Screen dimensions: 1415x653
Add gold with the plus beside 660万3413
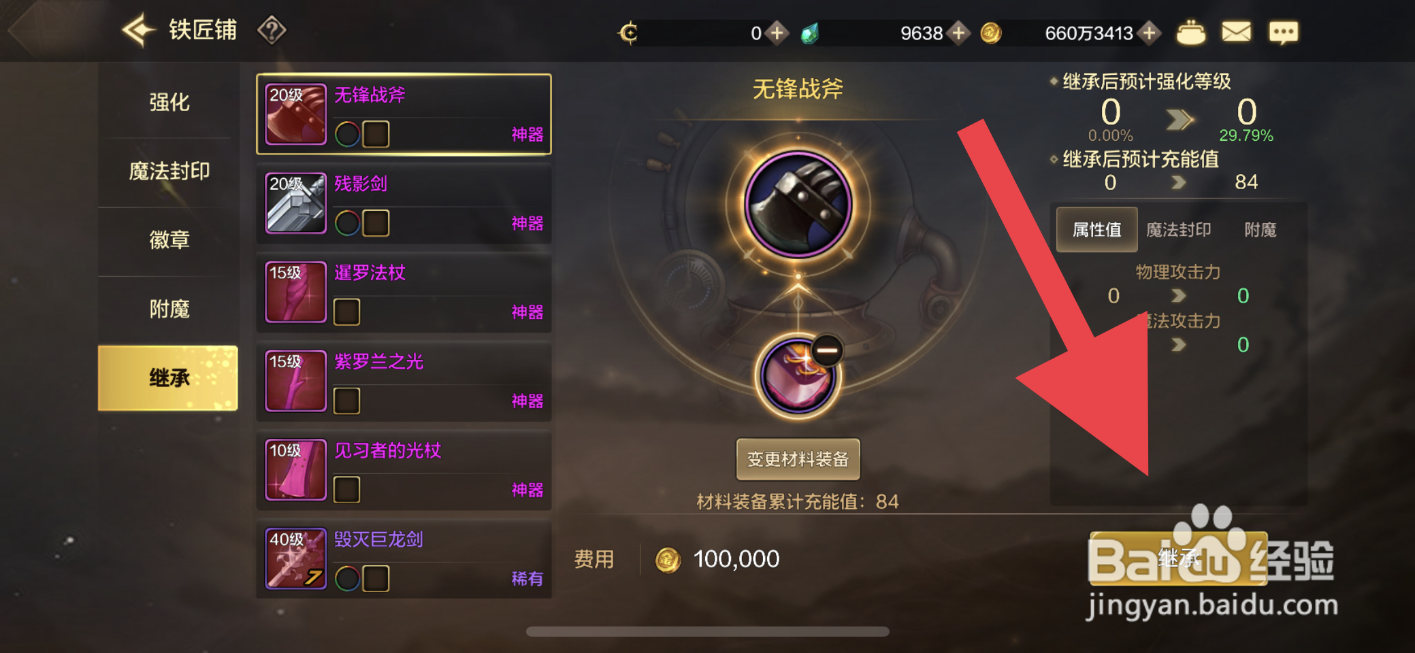click(x=1150, y=33)
